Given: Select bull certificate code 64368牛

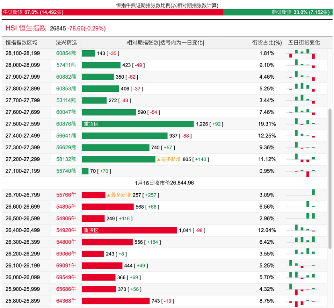Looking at the screenshot, I should 66,301.
